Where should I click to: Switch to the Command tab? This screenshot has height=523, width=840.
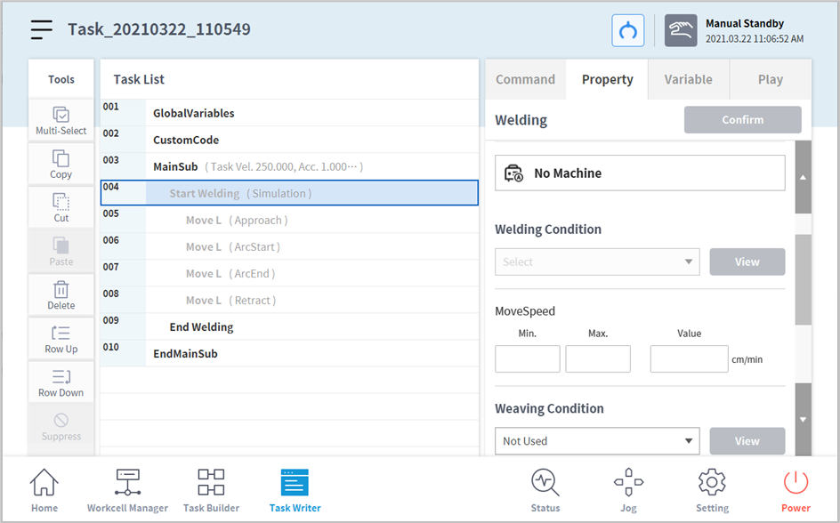(525, 79)
